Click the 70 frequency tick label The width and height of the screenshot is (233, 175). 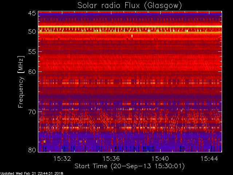(32, 112)
